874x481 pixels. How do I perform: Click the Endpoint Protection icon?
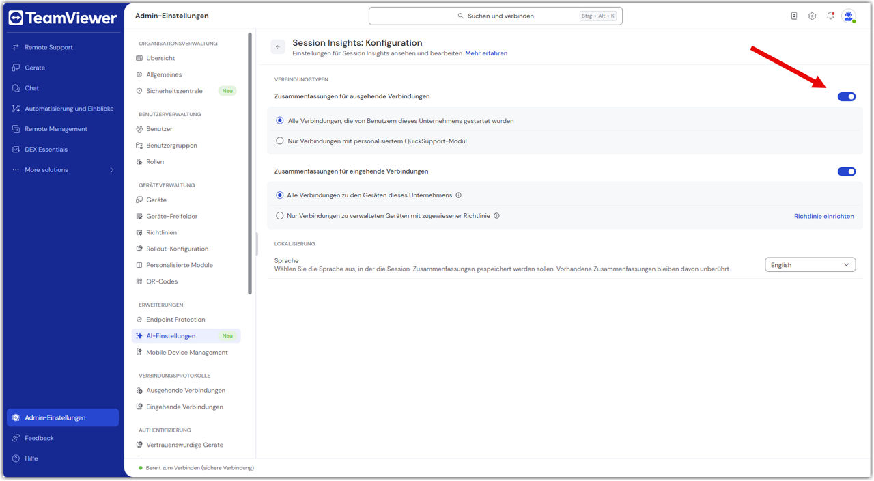[x=139, y=320]
